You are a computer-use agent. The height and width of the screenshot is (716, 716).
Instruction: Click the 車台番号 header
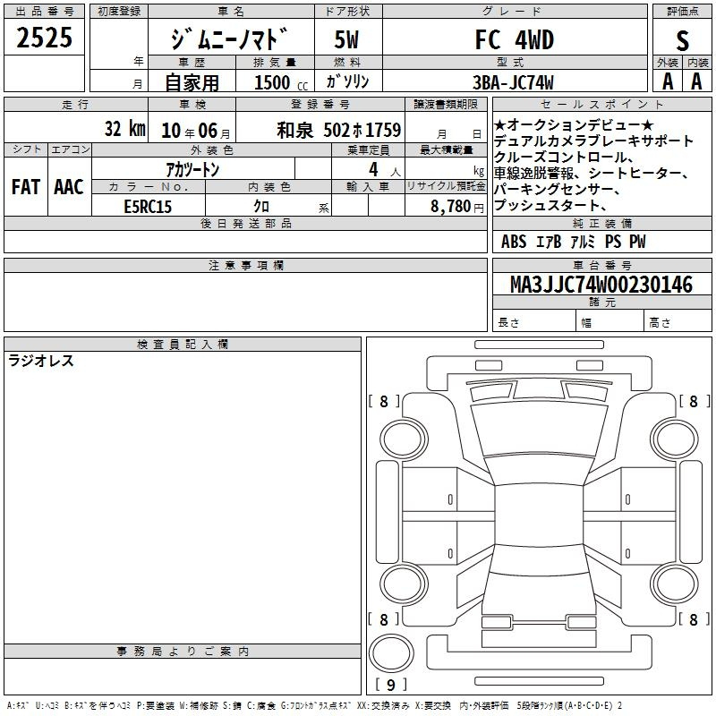(602, 265)
